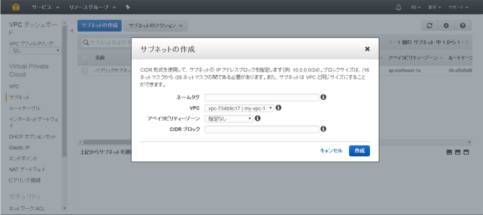This screenshot has width=483, height=215.
Task: Open the サブネットのアクション dropdown
Action: pos(155,26)
